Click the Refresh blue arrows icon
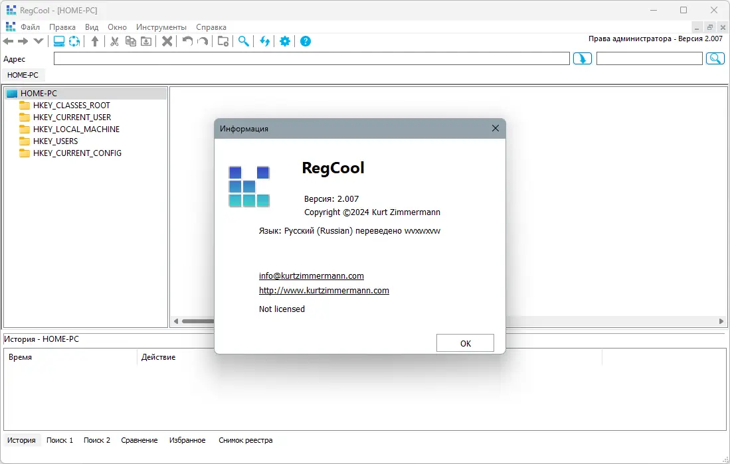The image size is (730, 464). (x=264, y=41)
